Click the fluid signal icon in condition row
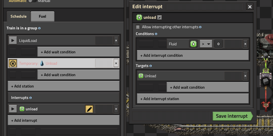This screenshot has height=136, width=273. [193, 44]
